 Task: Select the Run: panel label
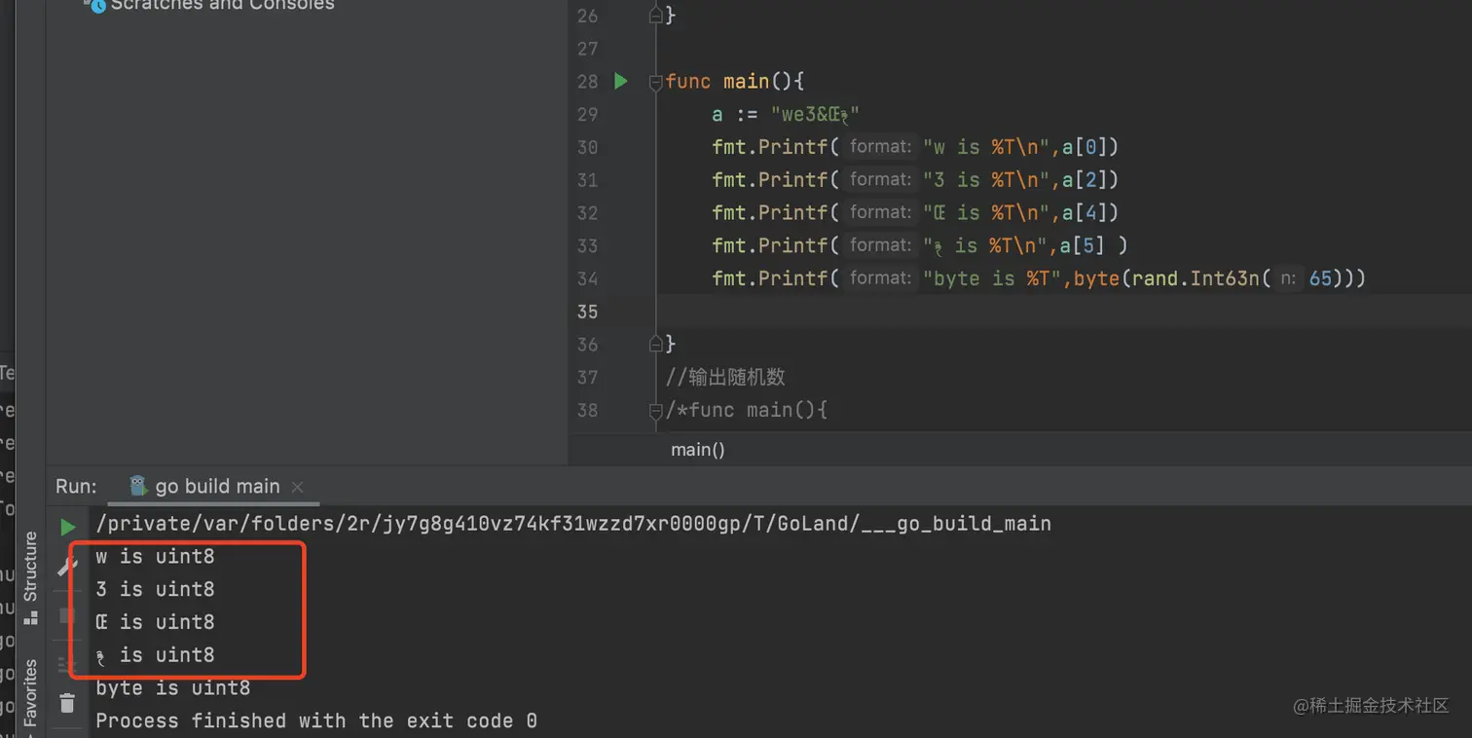point(76,486)
